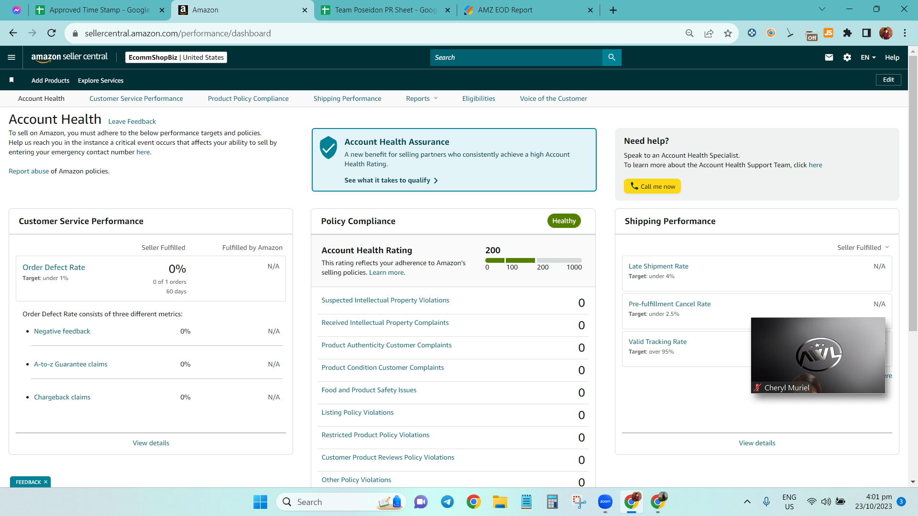Open Telegram from the taskbar

coord(447,502)
